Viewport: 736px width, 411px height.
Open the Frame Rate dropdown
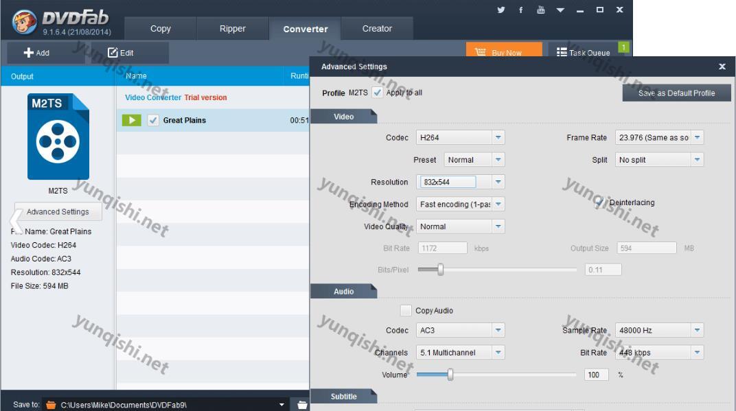click(659, 137)
